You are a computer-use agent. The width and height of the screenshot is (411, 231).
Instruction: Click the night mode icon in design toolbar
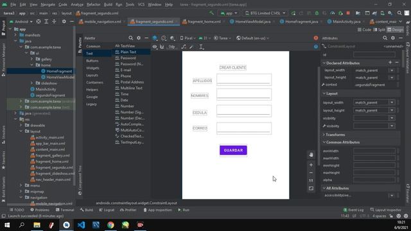(172, 38)
